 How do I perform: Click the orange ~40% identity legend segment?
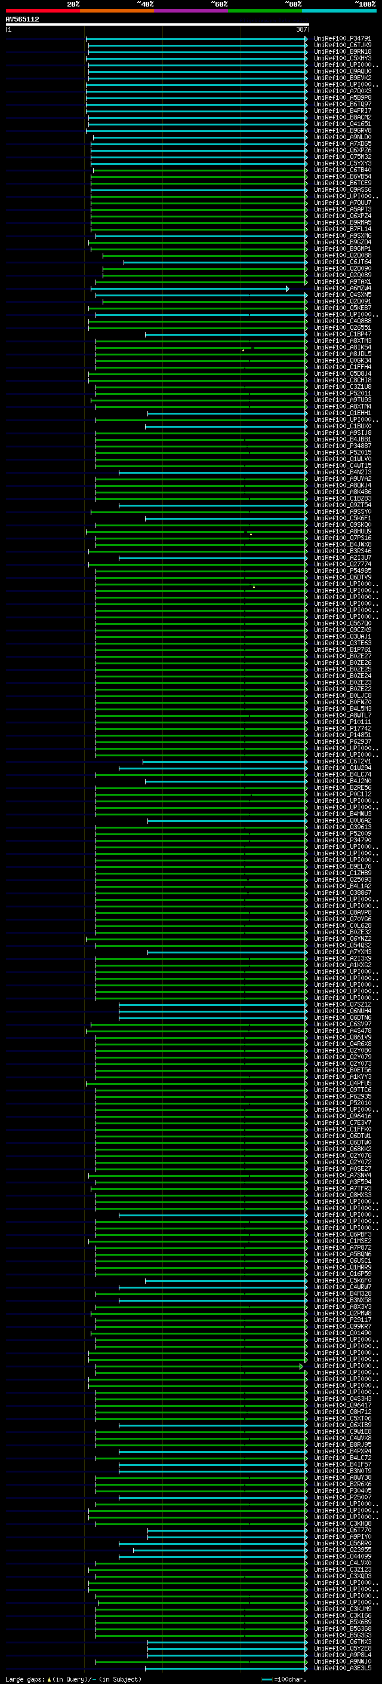coord(117,11)
